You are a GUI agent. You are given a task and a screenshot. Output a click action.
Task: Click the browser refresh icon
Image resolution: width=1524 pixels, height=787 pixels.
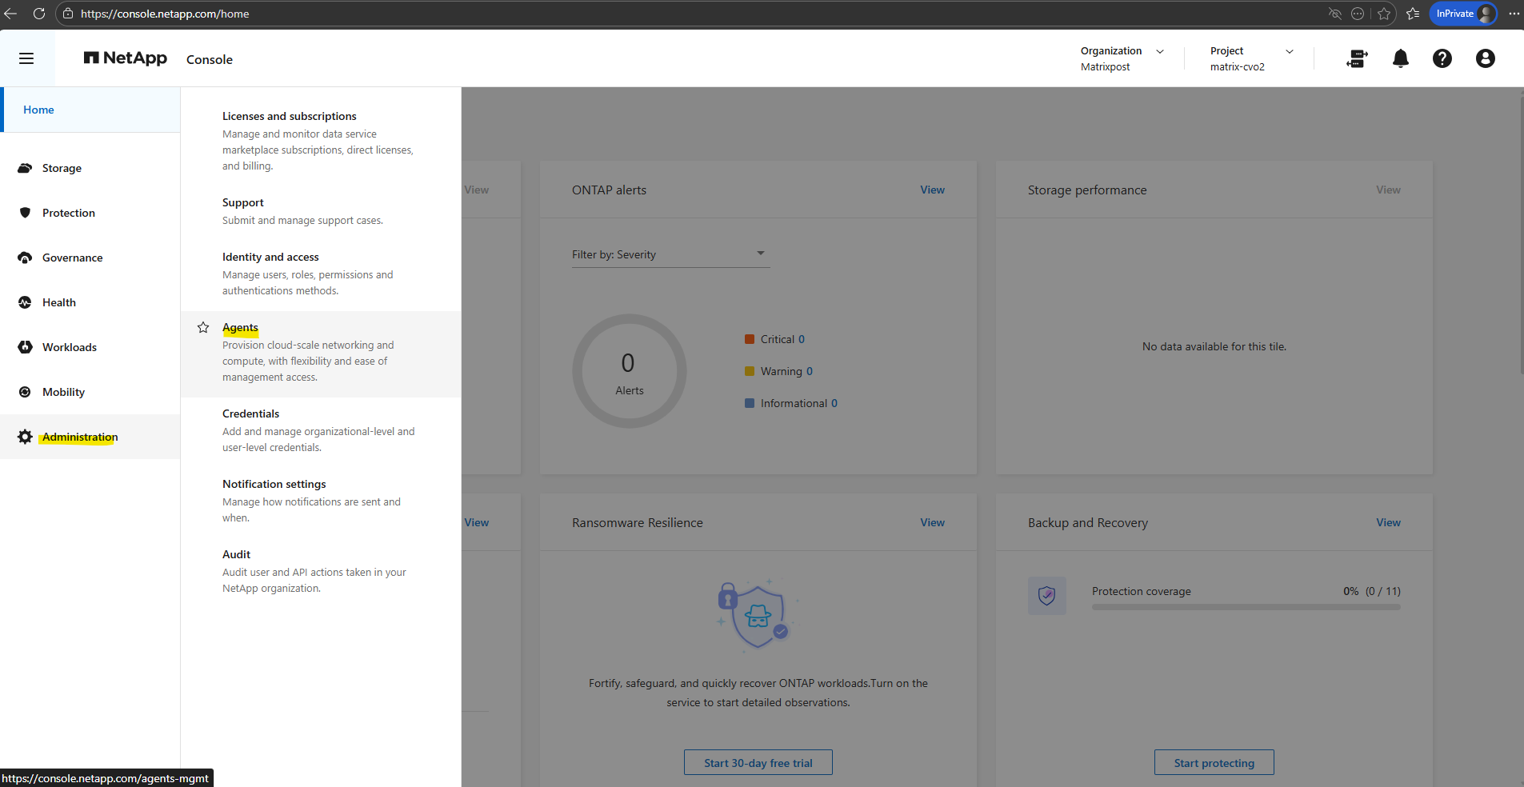coord(38,14)
